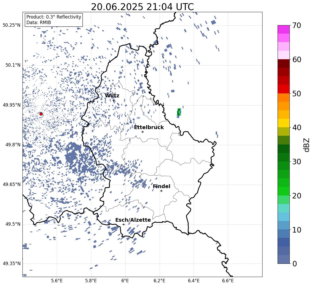Click the 49.35°N latitude tick label
Viewport: 313px width, 286px height.
(12, 264)
